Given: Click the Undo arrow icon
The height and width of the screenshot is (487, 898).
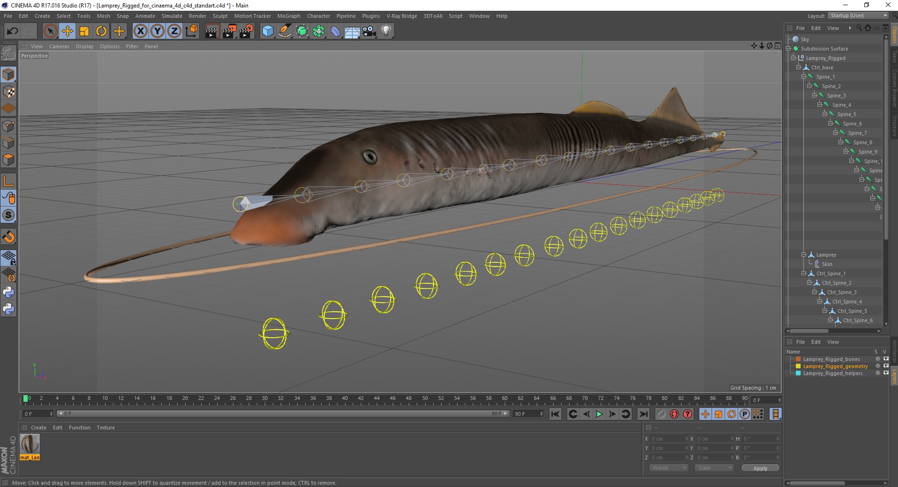Looking at the screenshot, I should [13, 31].
